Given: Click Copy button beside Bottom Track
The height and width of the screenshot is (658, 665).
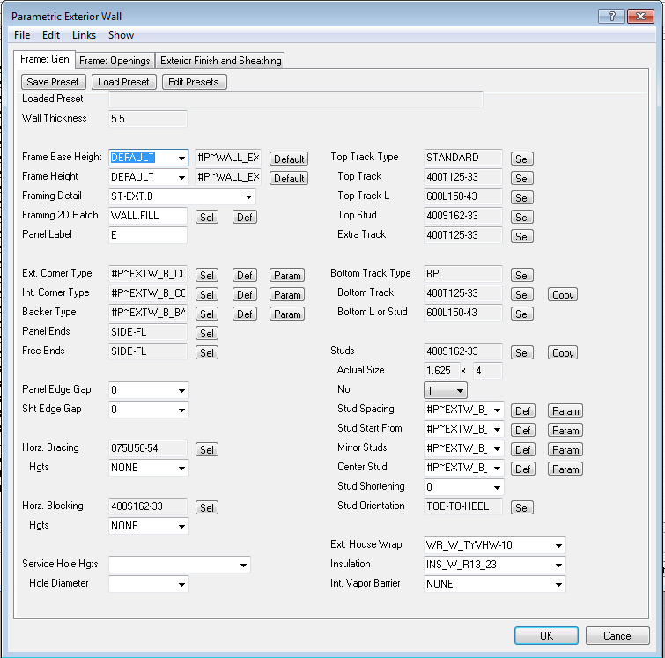Looking at the screenshot, I should coord(563,295).
